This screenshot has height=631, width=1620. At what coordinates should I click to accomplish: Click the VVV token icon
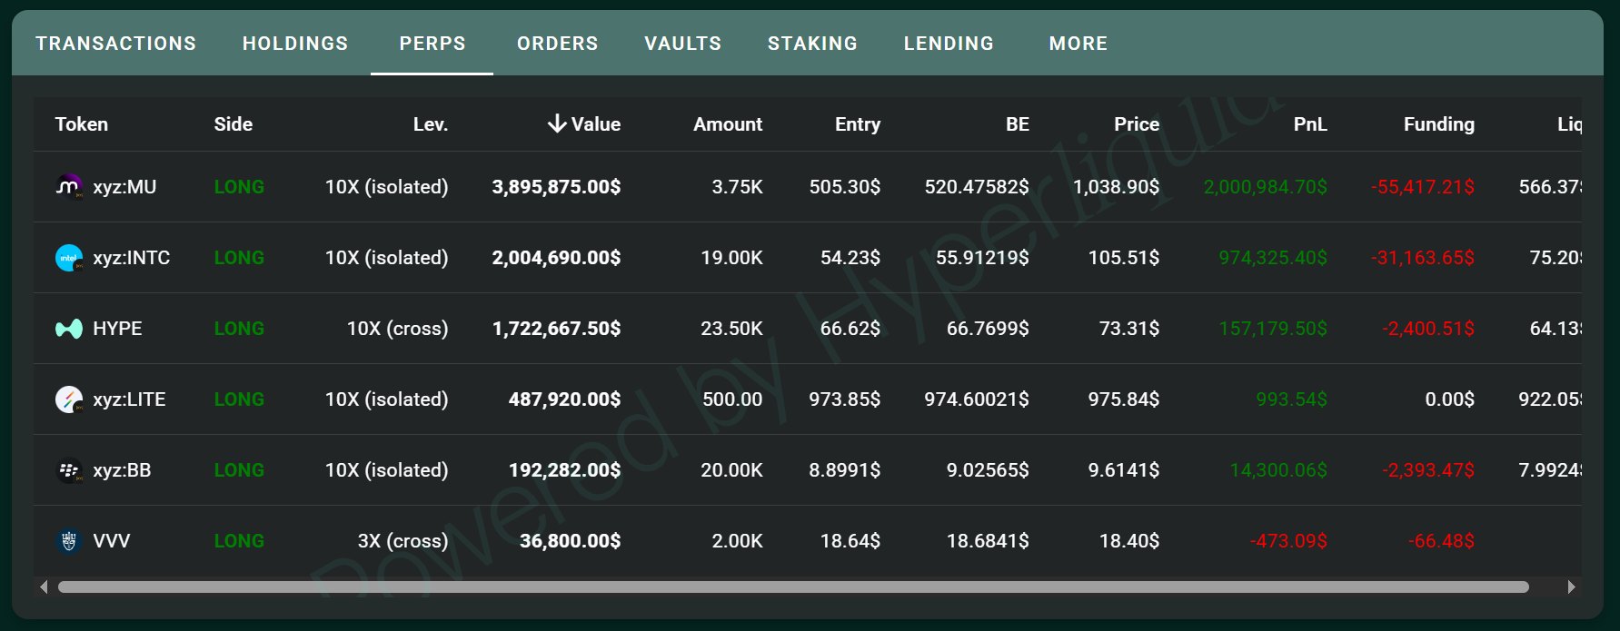pos(69,541)
